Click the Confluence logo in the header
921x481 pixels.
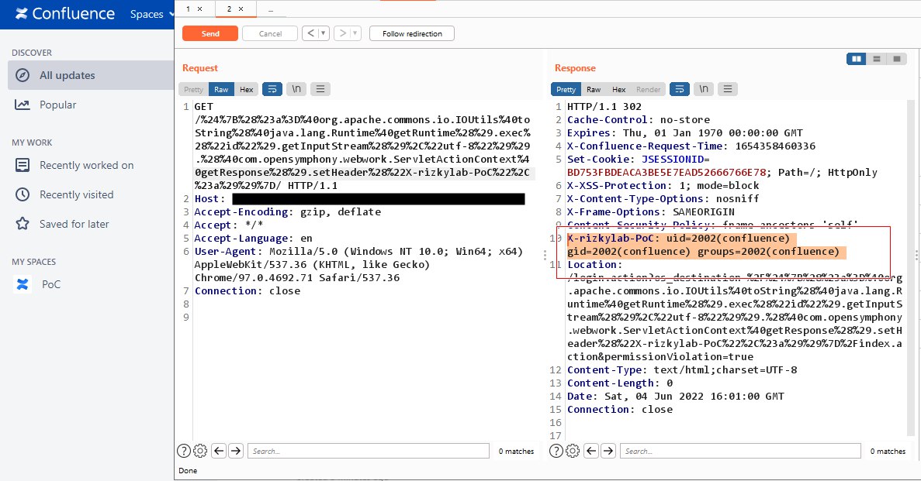65,13
